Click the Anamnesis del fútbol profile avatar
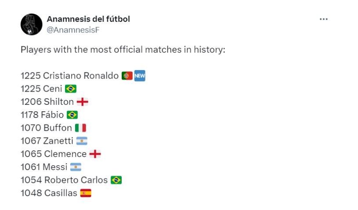Image resolution: width=358 pixels, height=210 pixels. pos(31,25)
